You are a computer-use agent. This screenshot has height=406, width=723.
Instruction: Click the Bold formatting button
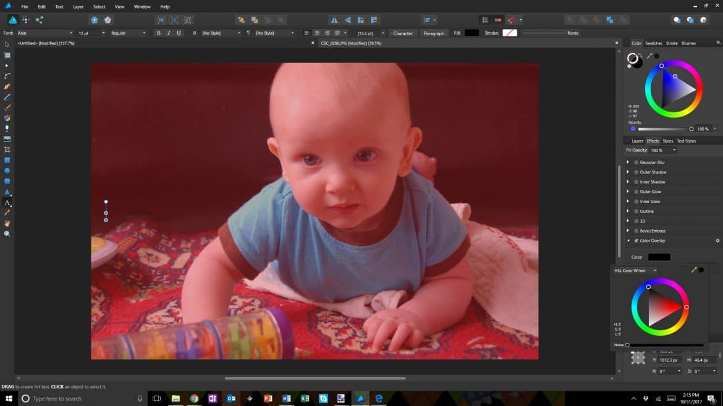coord(159,33)
